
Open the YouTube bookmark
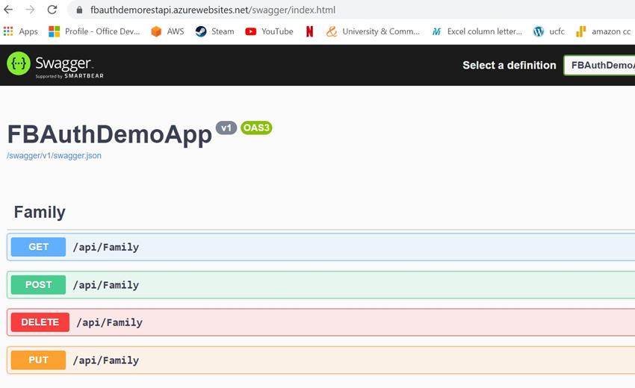[x=269, y=31]
